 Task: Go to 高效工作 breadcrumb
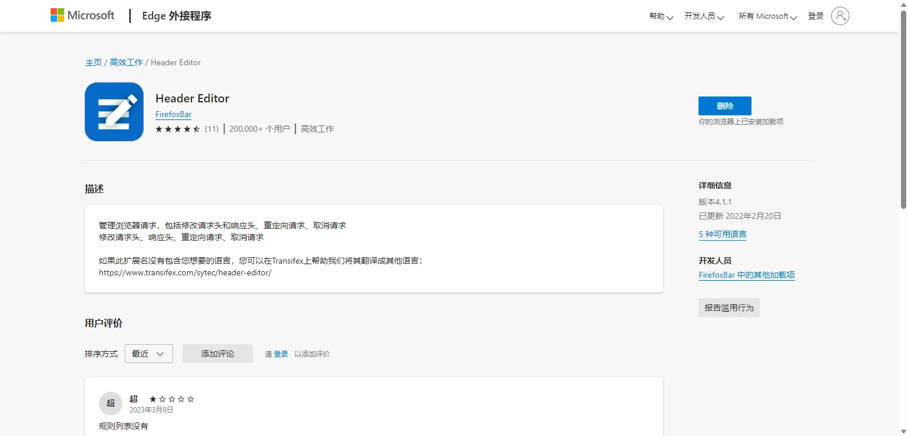[x=126, y=62]
